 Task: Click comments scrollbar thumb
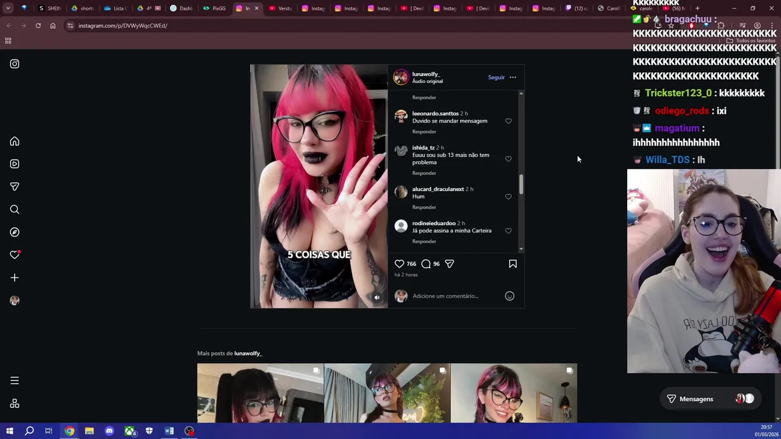[x=521, y=184]
